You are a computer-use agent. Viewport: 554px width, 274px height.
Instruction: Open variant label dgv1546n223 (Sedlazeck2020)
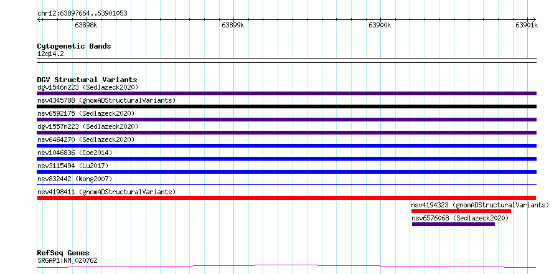pyautogui.click(x=88, y=87)
